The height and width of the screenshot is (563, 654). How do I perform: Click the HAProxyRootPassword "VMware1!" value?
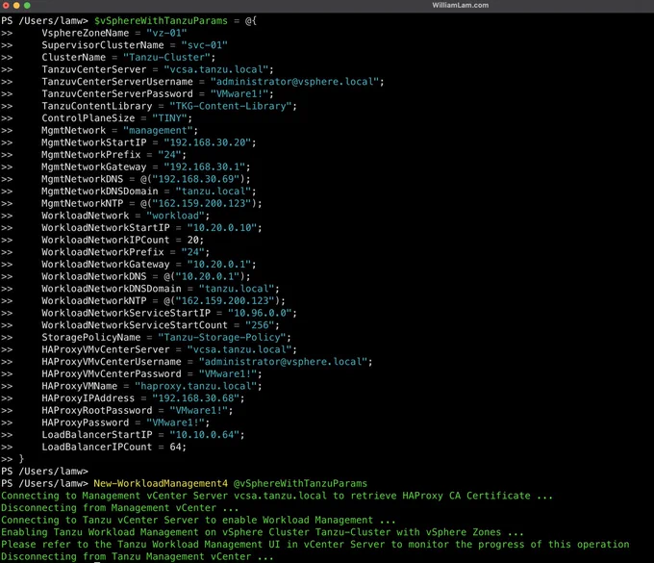[198, 410]
